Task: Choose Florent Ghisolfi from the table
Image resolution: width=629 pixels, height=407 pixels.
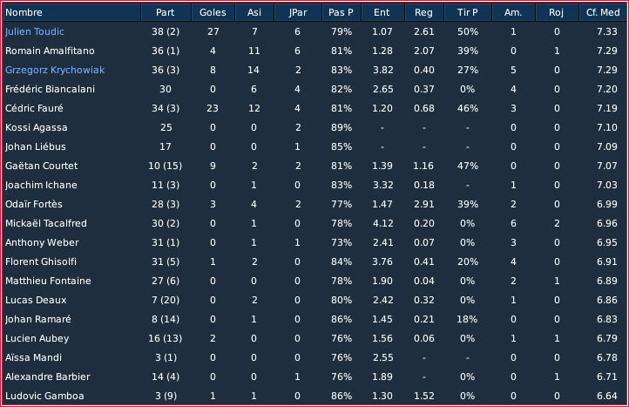Action: pos(41,261)
